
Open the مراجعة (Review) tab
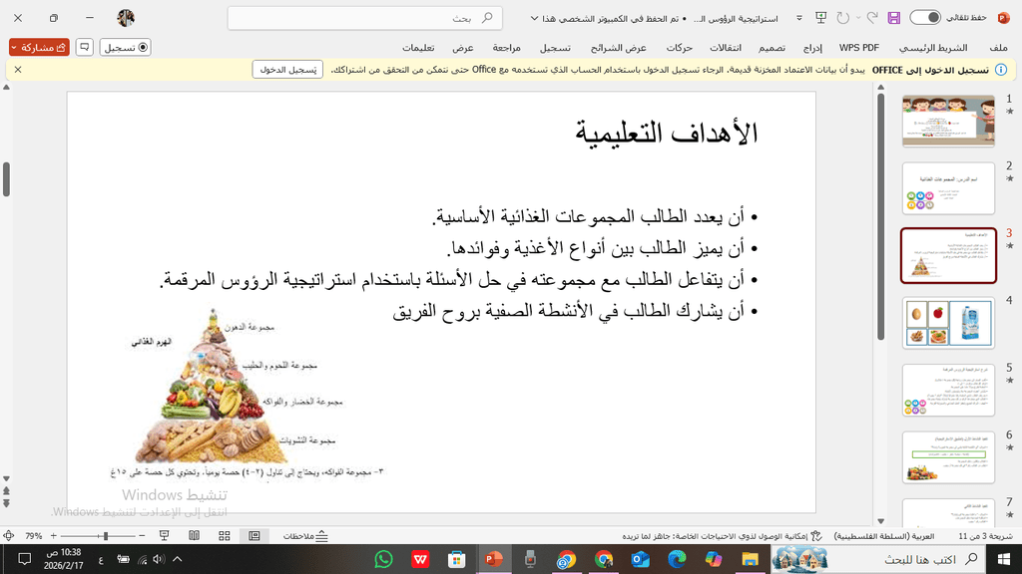click(x=506, y=48)
